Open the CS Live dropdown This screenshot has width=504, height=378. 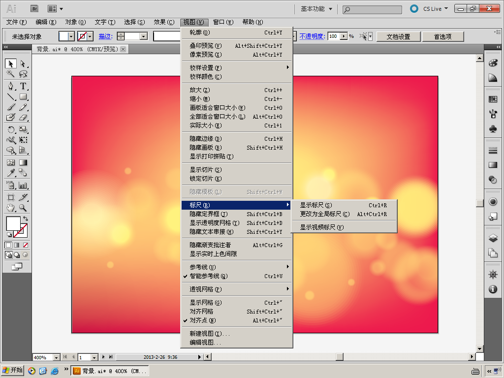click(x=435, y=9)
